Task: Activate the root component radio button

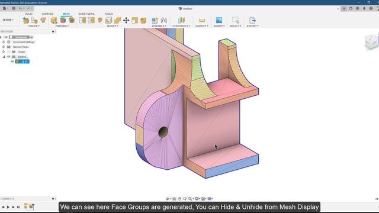Action: [x=31, y=37]
